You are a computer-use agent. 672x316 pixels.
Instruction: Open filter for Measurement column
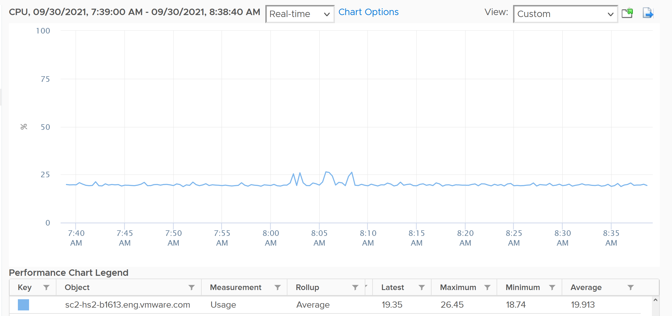pos(278,287)
